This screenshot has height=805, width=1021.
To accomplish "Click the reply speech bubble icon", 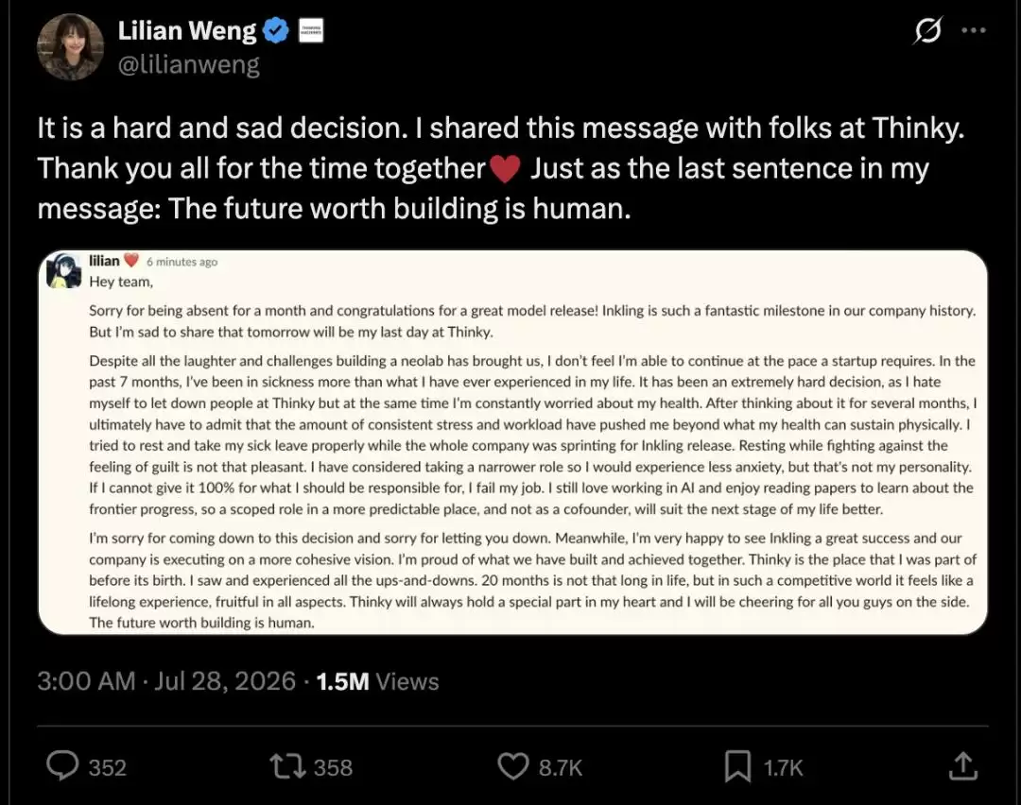I will tap(62, 766).
